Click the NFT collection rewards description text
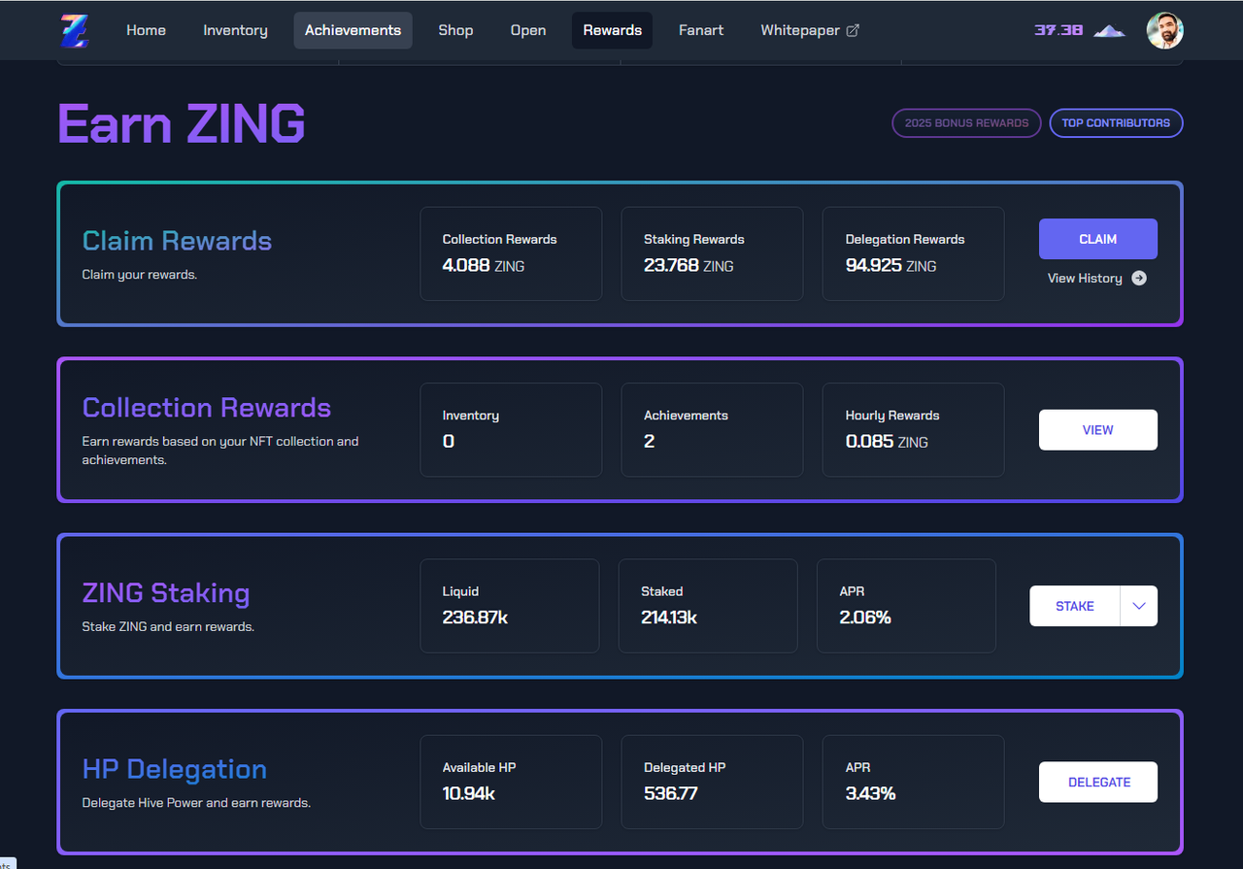The height and width of the screenshot is (869, 1243). point(220,451)
